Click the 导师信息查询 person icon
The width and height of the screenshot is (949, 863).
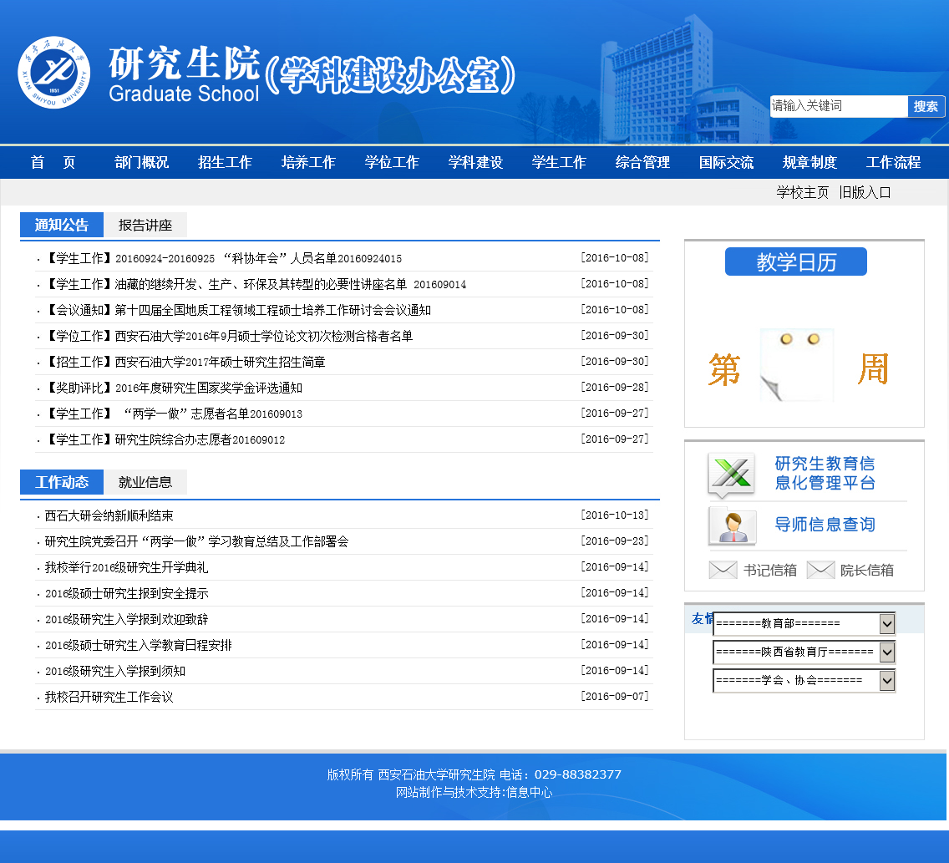tap(733, 525)
